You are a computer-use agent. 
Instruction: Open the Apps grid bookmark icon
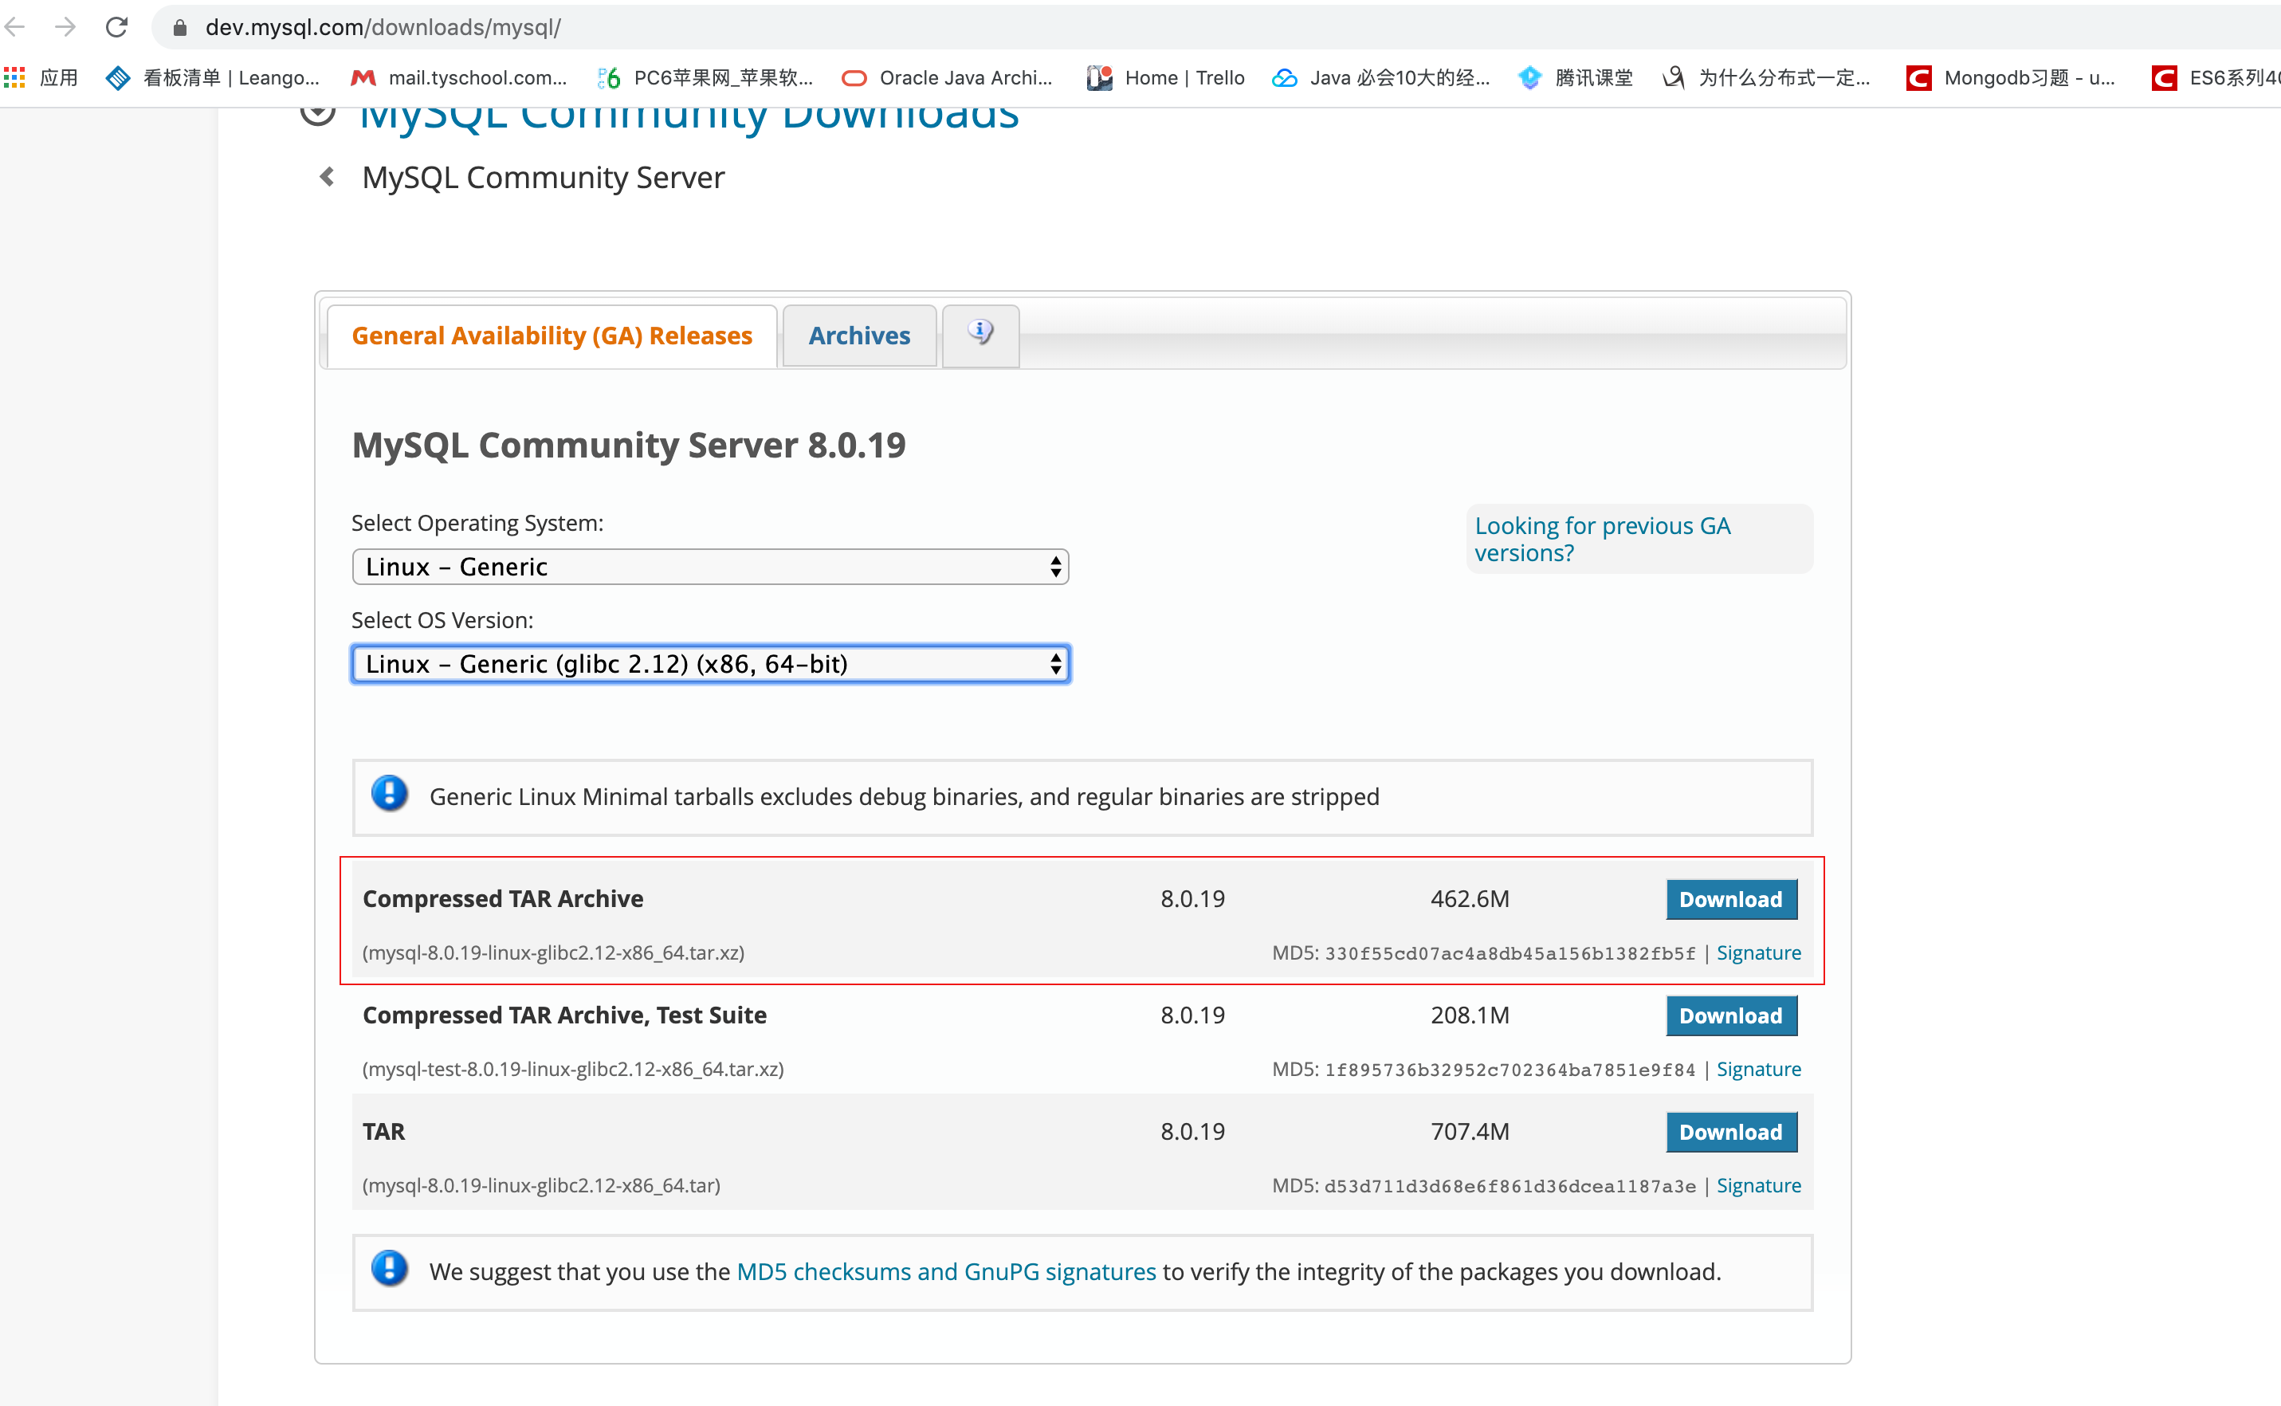pos(15,78)
